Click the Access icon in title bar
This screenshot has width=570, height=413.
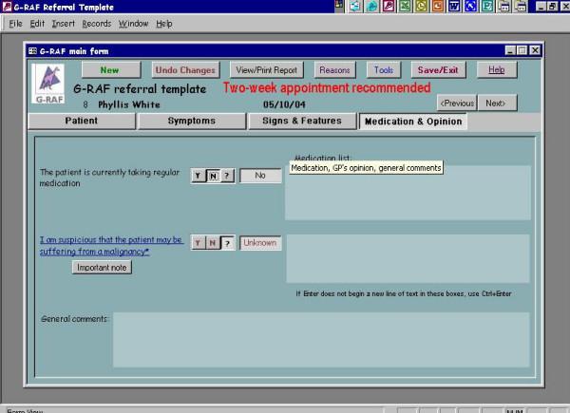(6, 7)
